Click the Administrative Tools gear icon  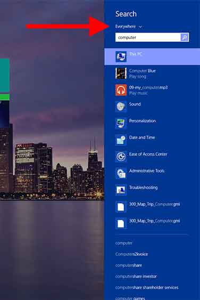(x=121, y=173)
